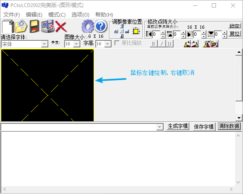Expand the 字高 height dropdown
Image resolution: width=243 pixels, height=194 pixels.
[x=107, y=44]
